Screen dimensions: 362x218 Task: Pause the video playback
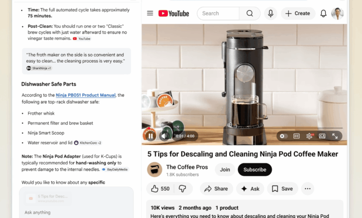pos(150,136)
